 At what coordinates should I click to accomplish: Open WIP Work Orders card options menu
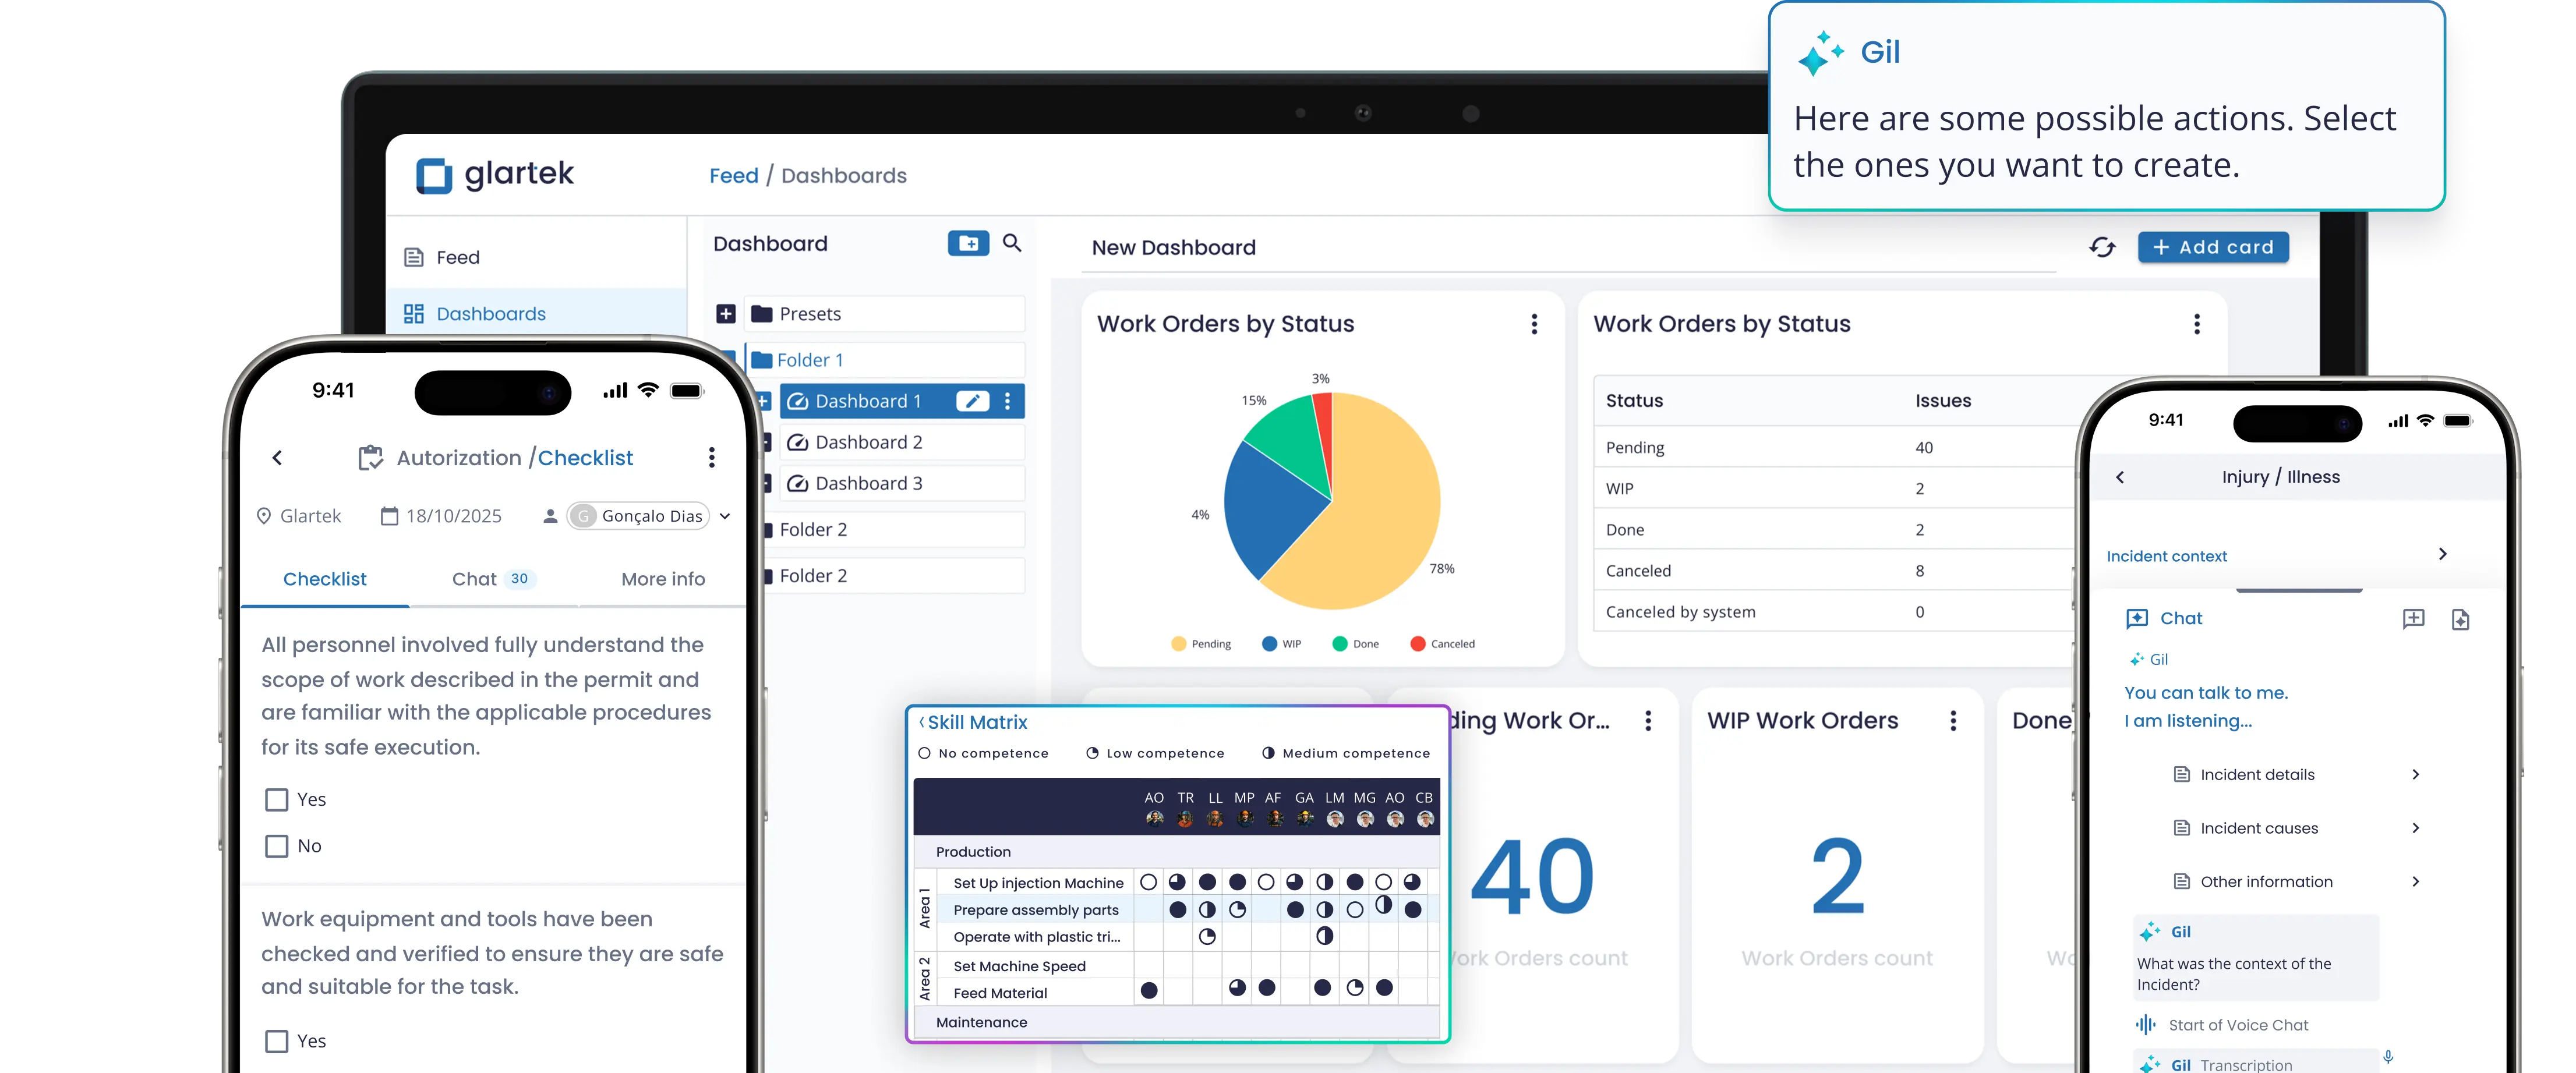pyautogui.click(x=1953, y=721)
